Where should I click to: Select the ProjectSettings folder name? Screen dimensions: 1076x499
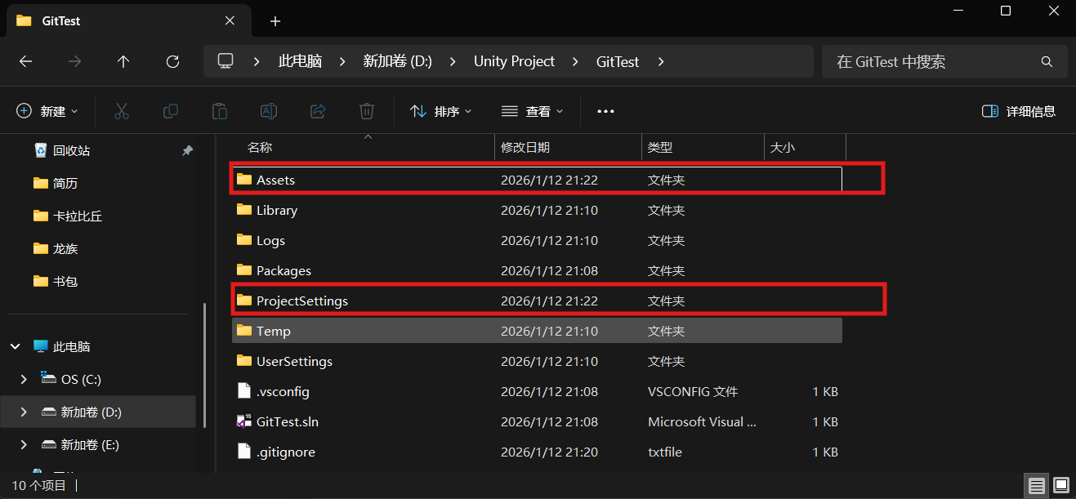[301, 301]
